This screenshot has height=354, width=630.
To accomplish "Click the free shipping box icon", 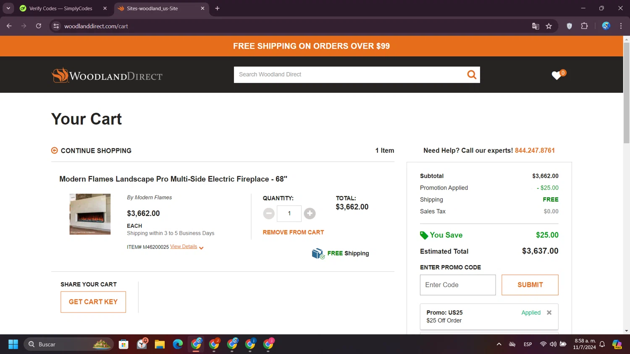I will (x=318, y=253).
